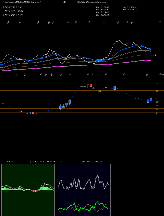
Task: Click the white DOW MT legend swatch
Action: tap(3, 11)
